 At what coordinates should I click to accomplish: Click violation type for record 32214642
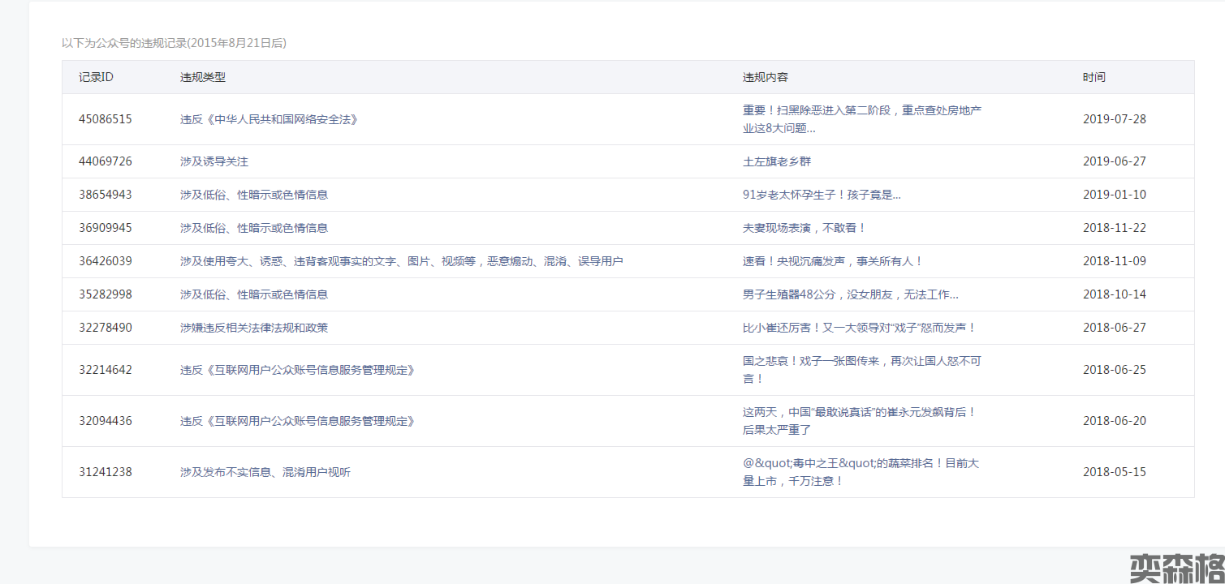(297, 370)
